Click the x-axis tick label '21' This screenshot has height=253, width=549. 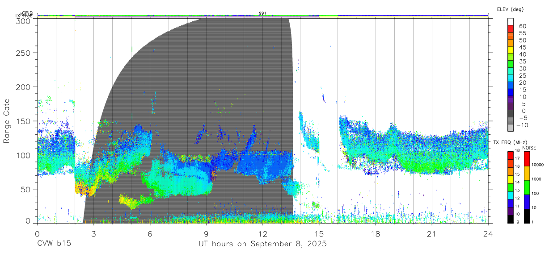click(432, 234)
